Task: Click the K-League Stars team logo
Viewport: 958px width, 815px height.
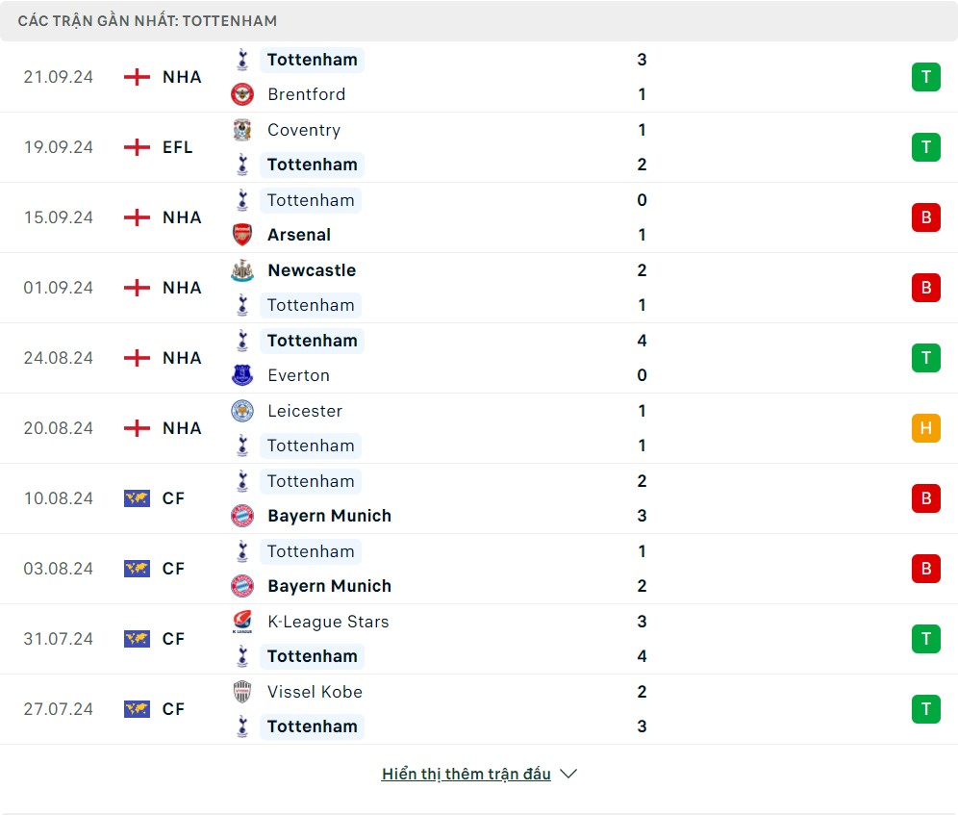Action: tap(242, 622)
